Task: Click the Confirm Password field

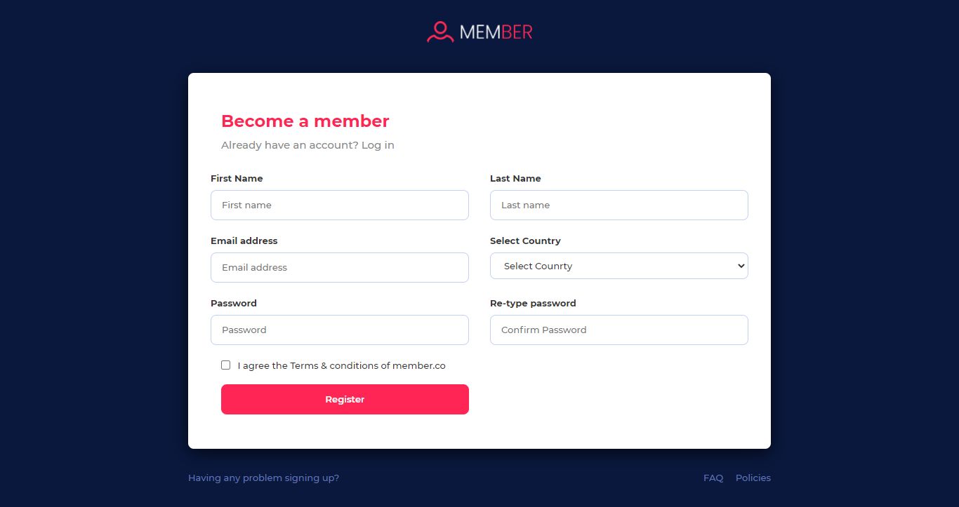Action: point(619,330)
